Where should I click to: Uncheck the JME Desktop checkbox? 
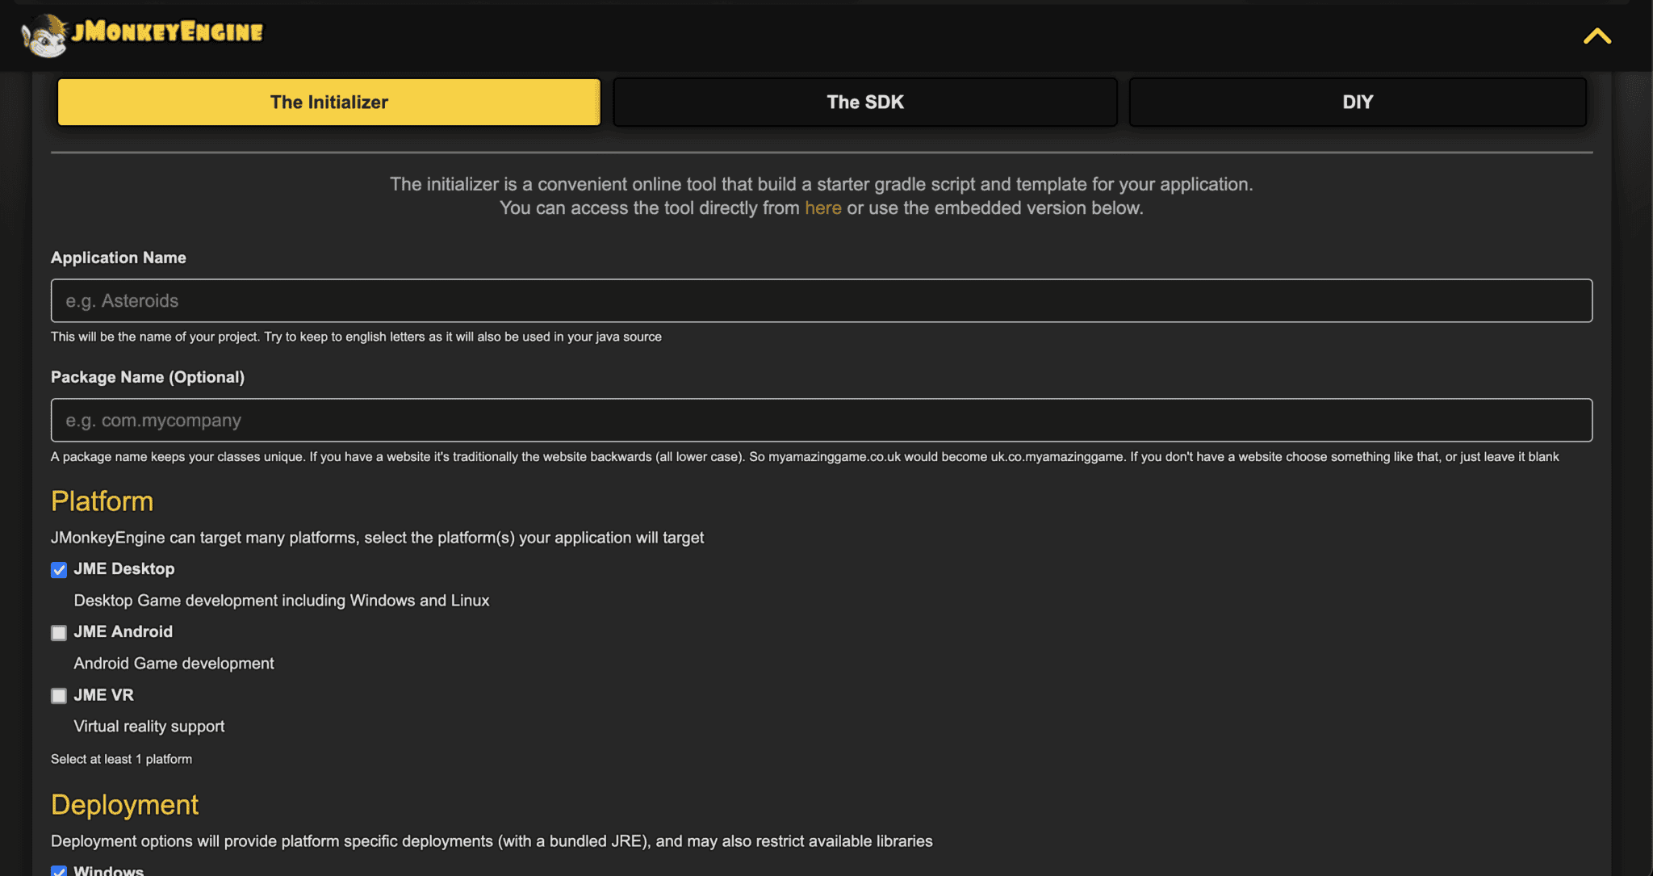pos(59,570)
